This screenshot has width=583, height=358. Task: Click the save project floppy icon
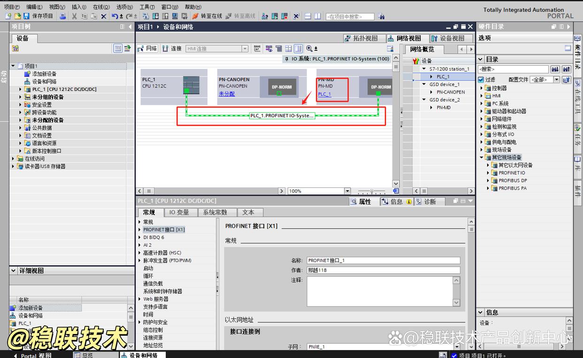[x=26, y=16]
